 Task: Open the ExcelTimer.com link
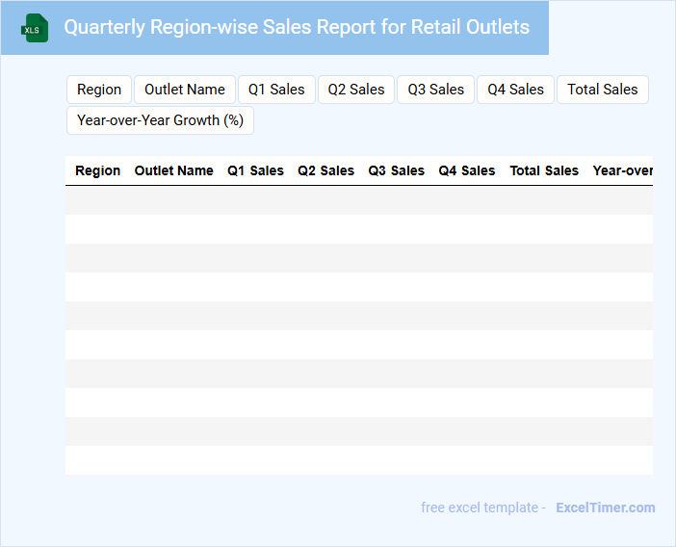pyautogui.click(x=605, y=508)
